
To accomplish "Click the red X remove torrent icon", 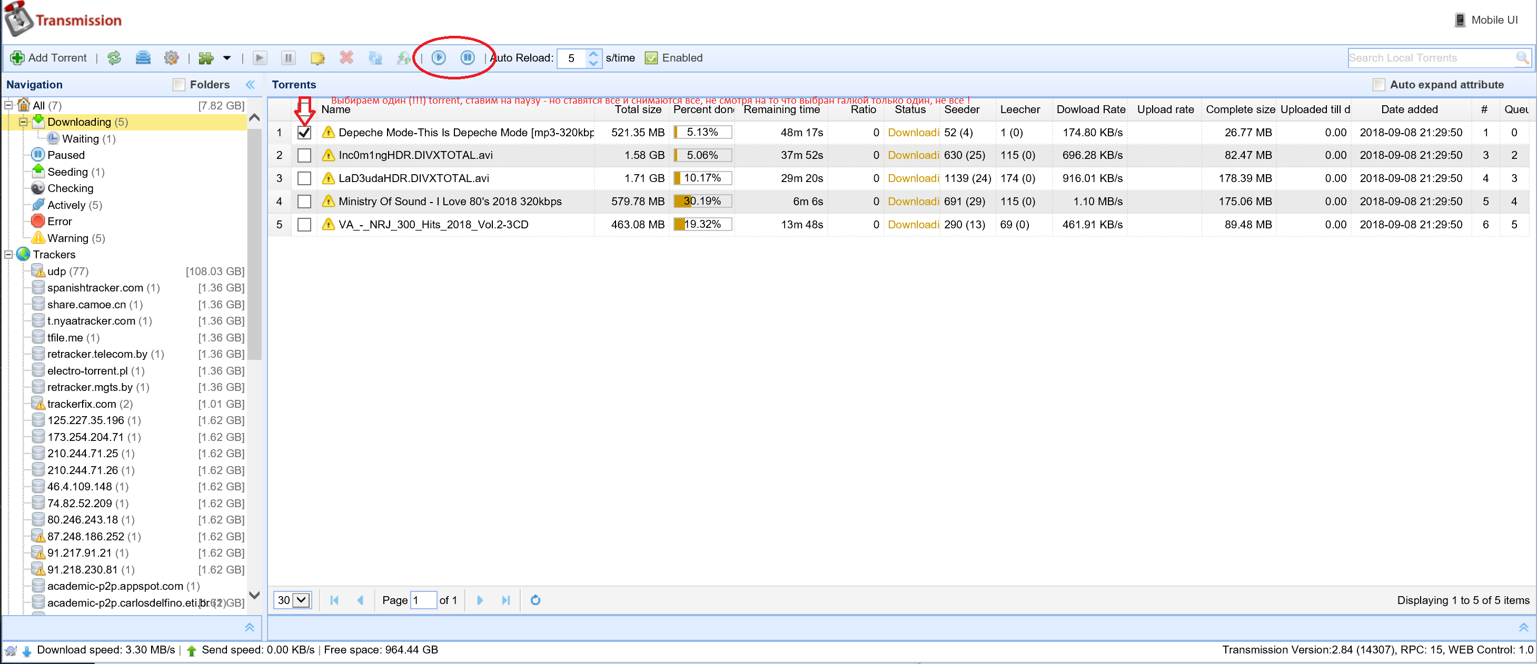I will coord(346,58).
